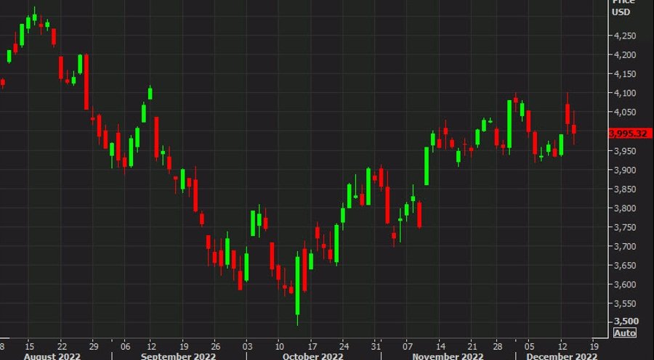Click the 06 date tick label
654x360 pixels.
coord(126,346)
